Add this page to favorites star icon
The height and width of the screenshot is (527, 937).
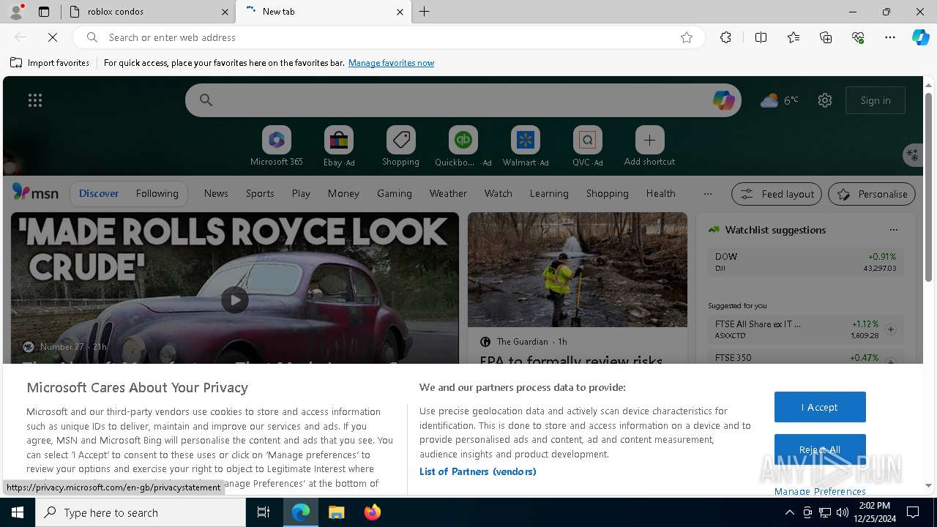(687, 37)
